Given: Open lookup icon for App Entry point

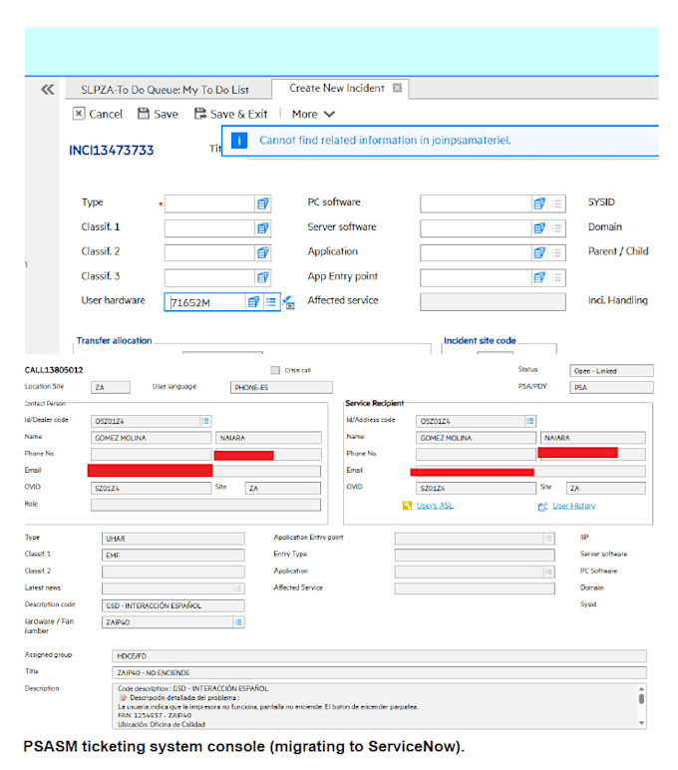Looking at the screenshot, I should 539,277.
